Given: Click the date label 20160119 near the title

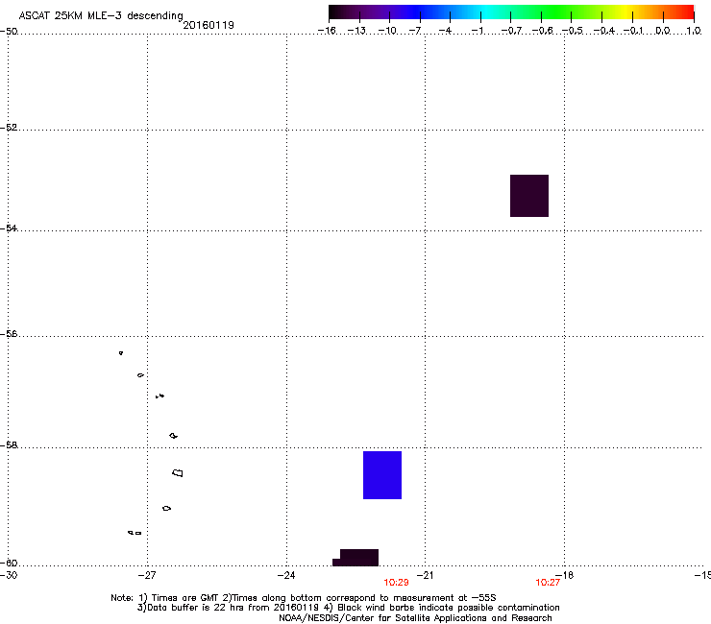Looking at the screenshot, I should (208, 25).
